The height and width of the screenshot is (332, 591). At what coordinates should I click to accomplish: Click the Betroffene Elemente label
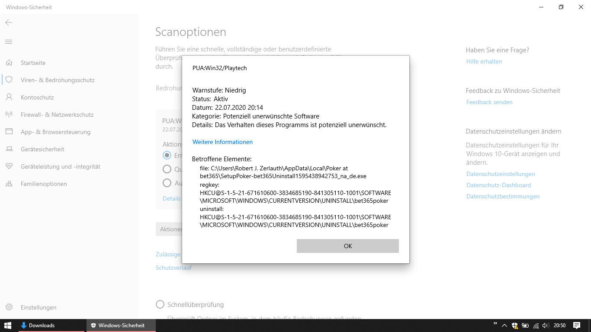222,159
